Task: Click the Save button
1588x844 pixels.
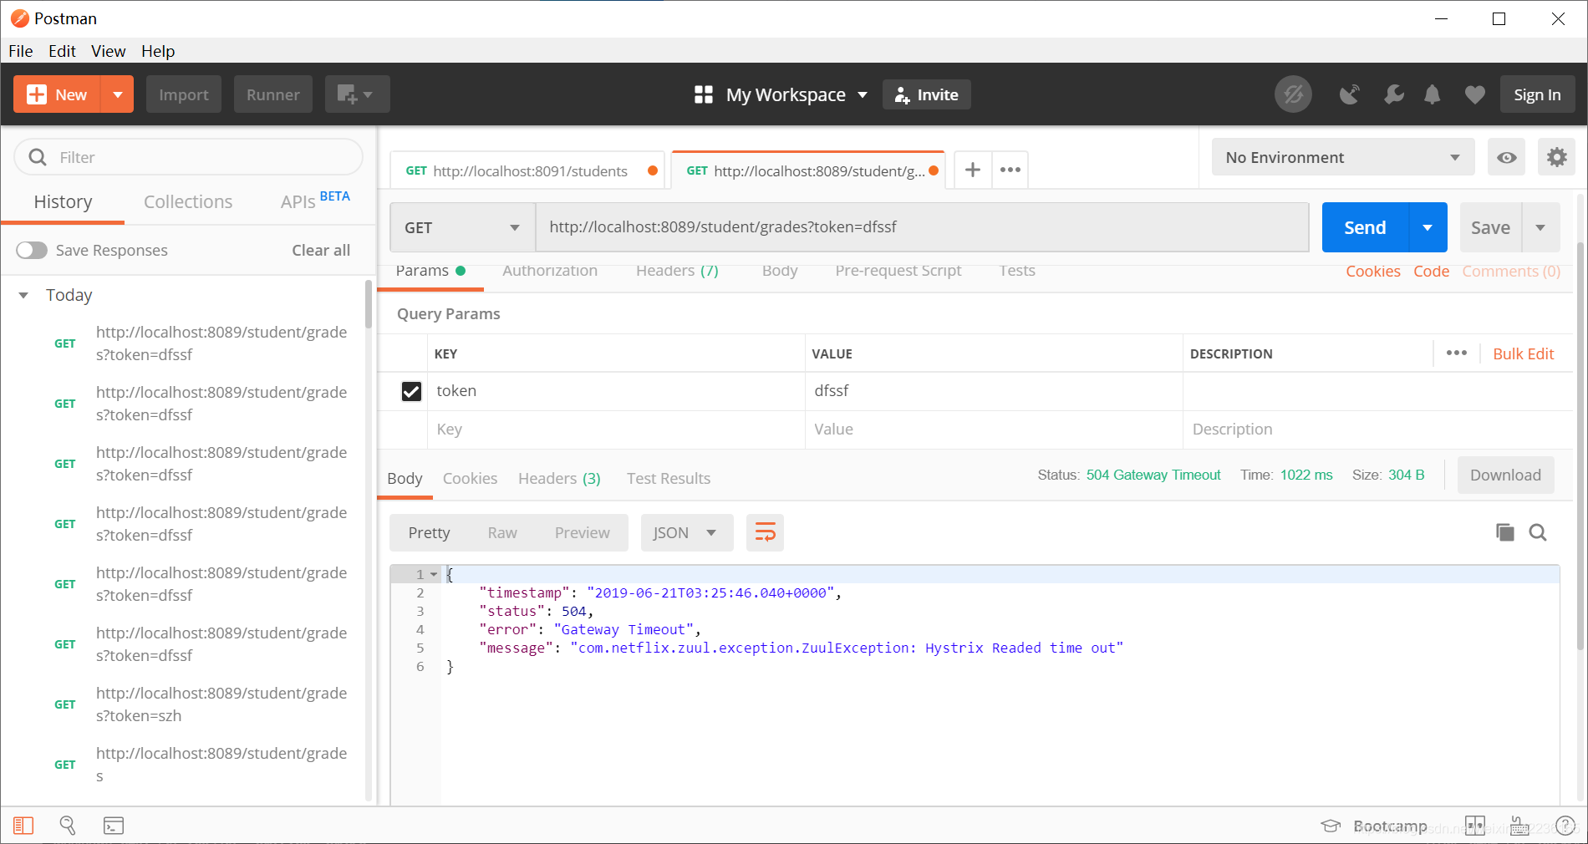Action: coord(1490,227)
